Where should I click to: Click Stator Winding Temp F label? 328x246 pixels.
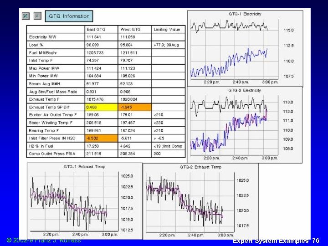coord(51,123)
